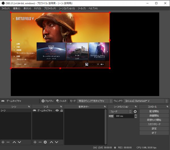Open transition properties gear icon

click(135, 112)
